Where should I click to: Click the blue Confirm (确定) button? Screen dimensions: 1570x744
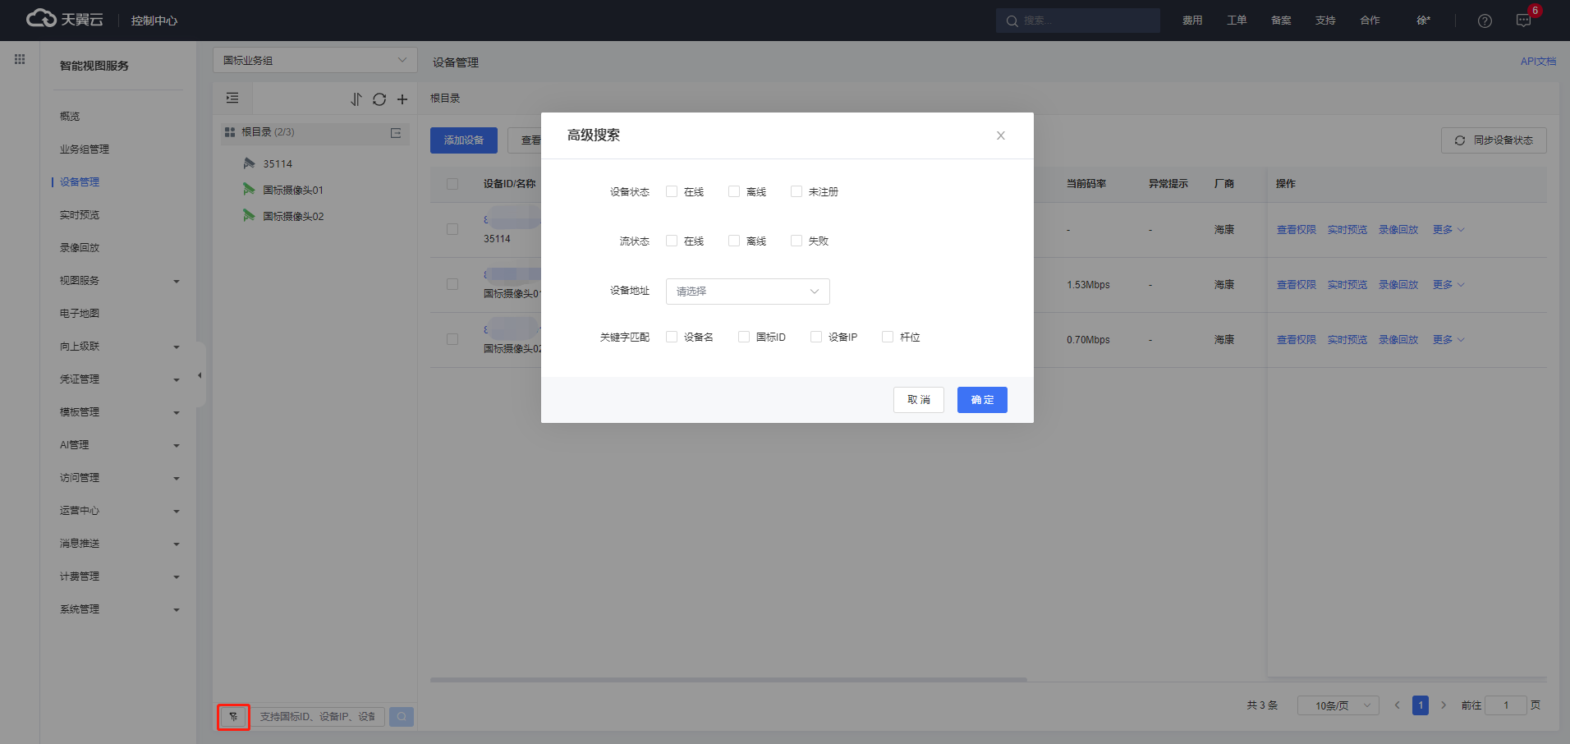(982, 400)
